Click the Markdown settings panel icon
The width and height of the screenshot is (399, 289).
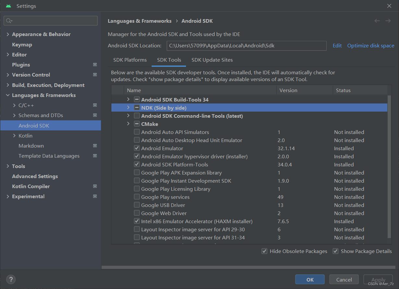(x=95, y=146)
